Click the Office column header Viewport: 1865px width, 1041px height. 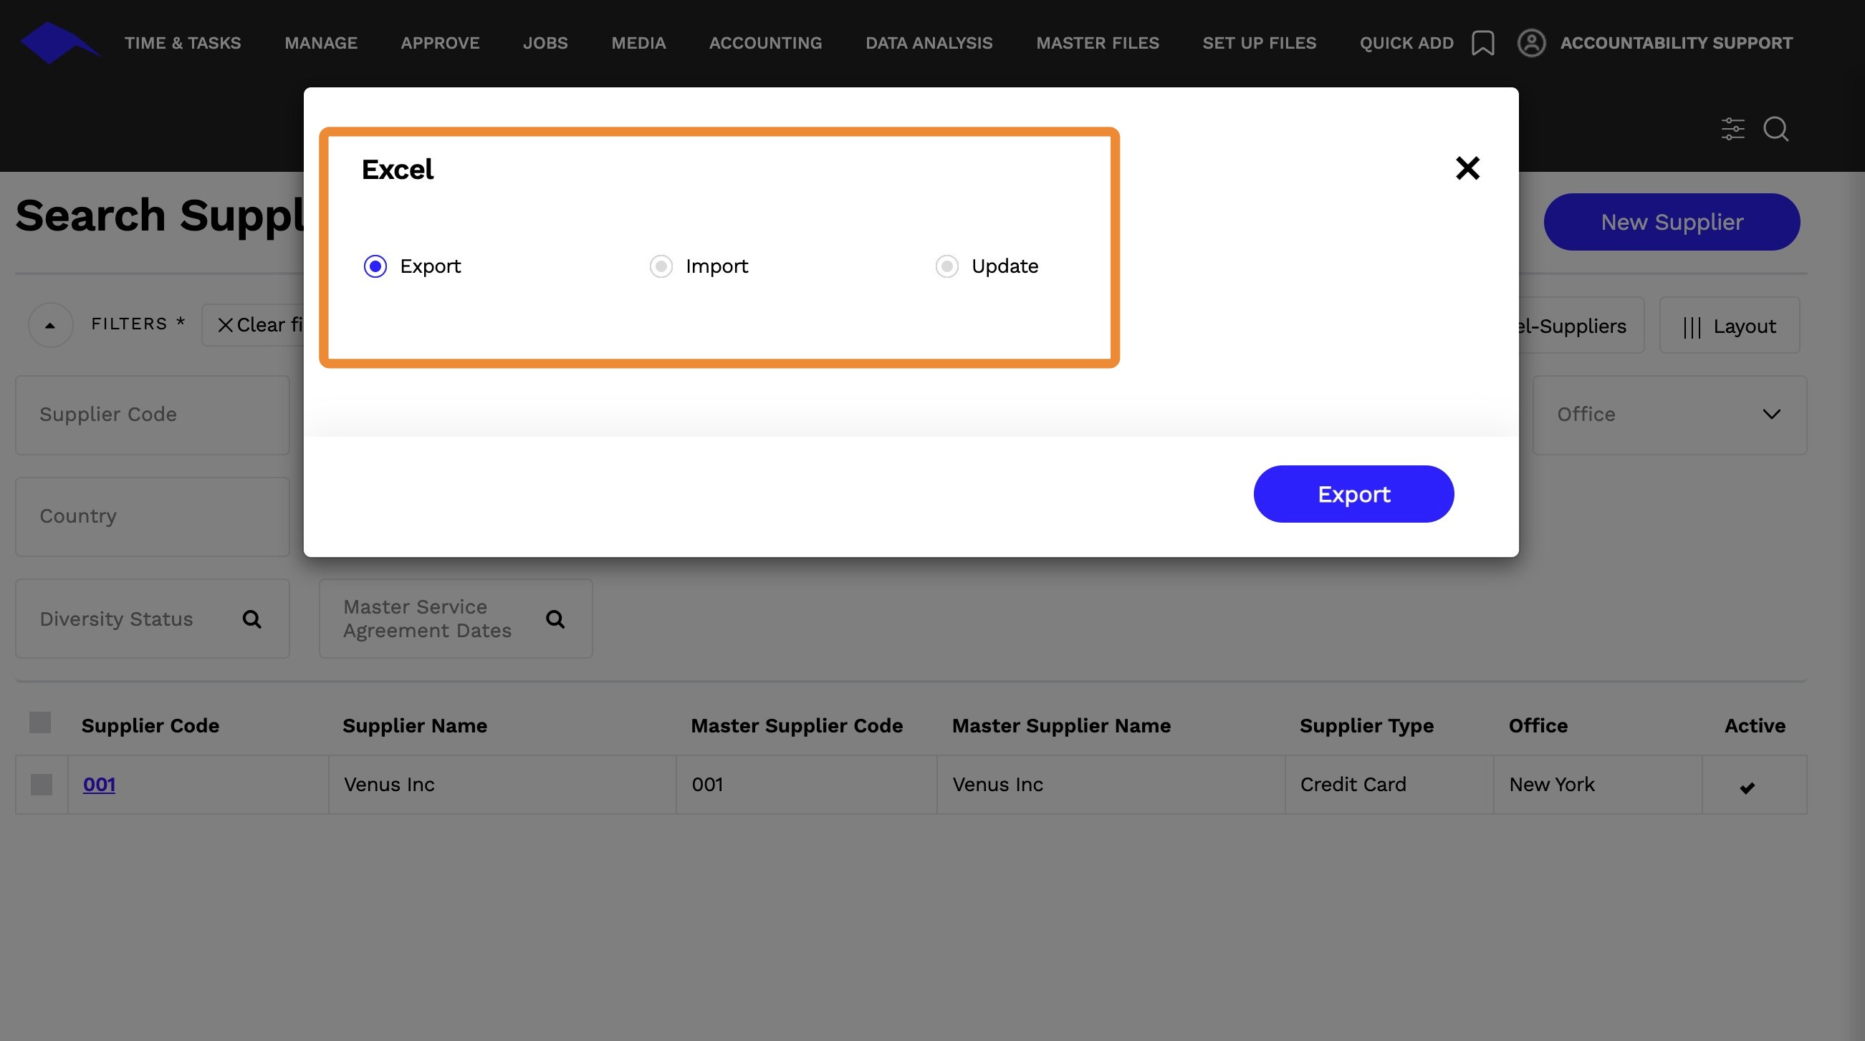(1537, 725)
